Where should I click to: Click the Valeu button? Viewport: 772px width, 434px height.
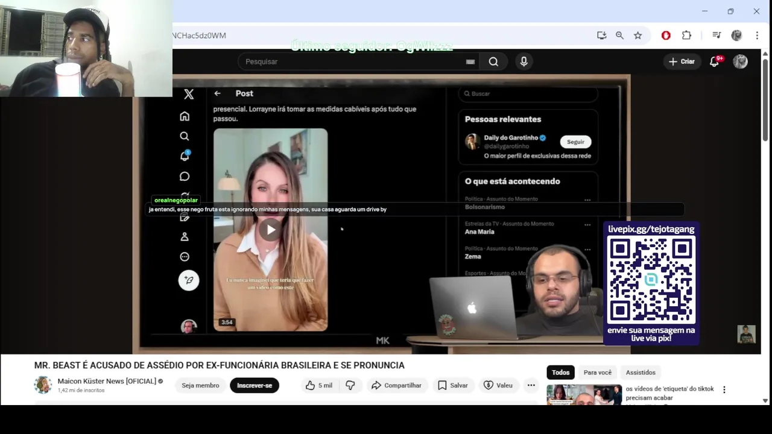pyautogui.click(x=498, y=385)
